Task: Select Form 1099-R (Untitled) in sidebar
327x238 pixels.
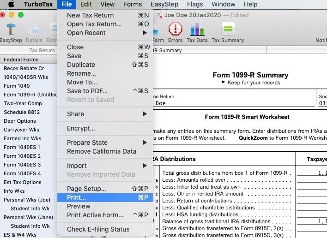Action: 30,95
